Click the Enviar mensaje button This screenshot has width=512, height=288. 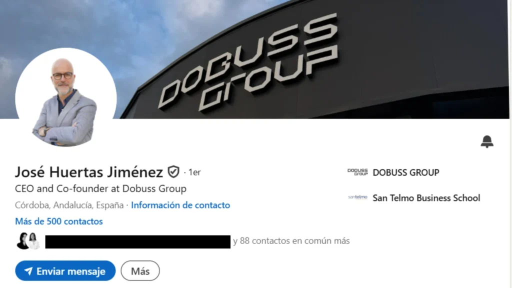click(x=65, y=270)
